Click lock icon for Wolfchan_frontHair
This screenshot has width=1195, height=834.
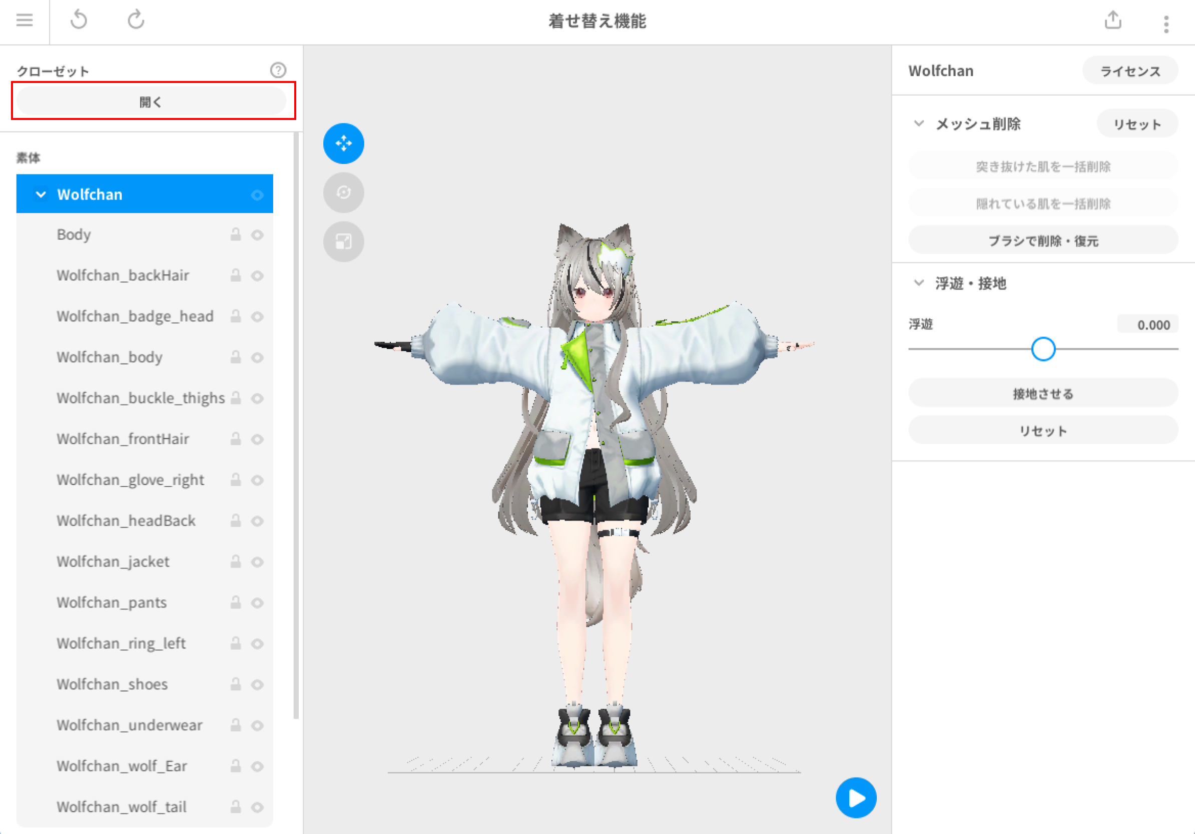point(236,439)
